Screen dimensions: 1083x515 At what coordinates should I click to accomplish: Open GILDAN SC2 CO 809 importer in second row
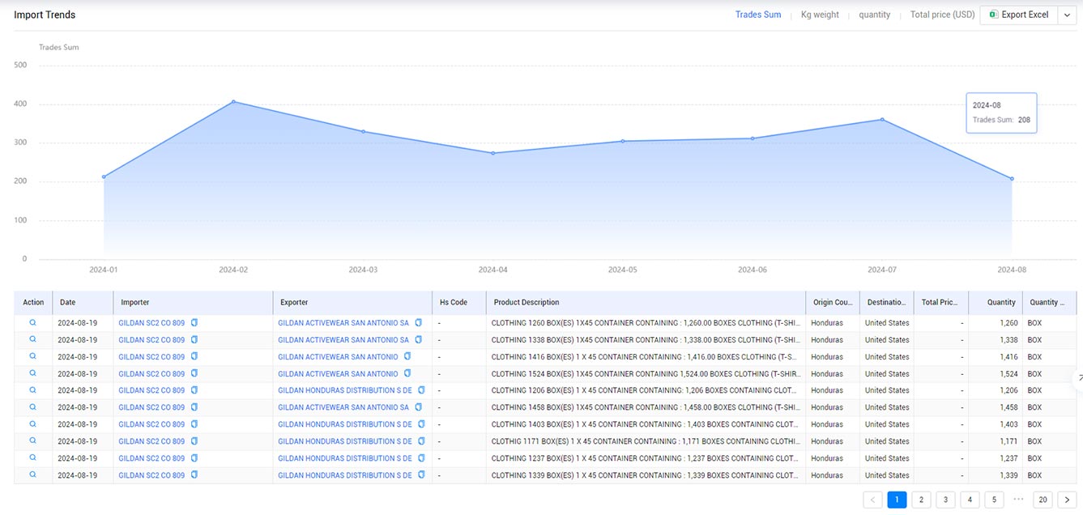coord(151,340)
